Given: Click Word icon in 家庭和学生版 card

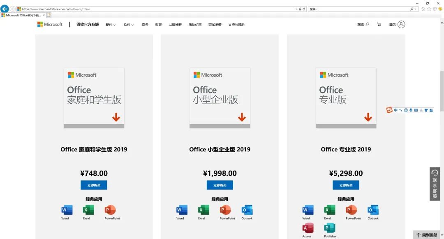Looking at the screenshot, I should tap(67, 210).
